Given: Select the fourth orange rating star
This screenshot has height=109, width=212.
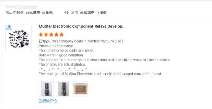Looking at the screenshot, I should click(56, 34).
